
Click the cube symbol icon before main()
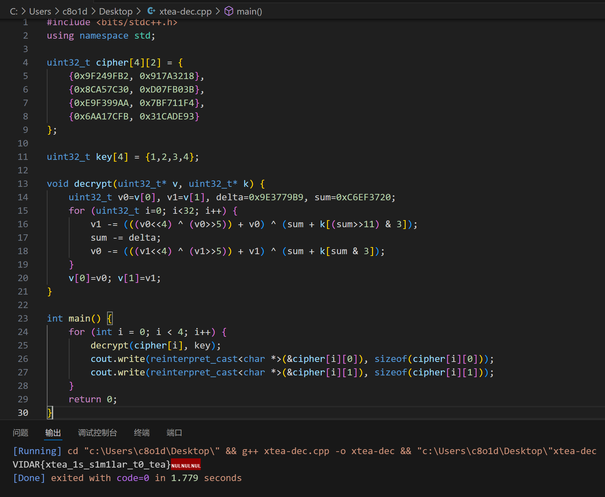229,11
